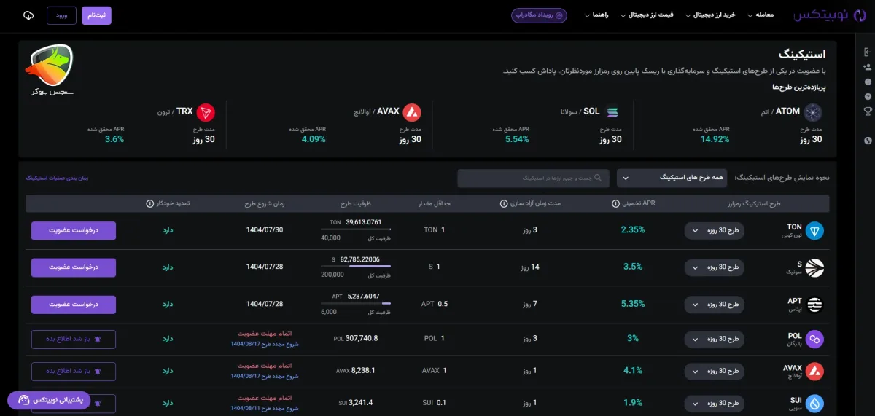Click the magnifier icon in the staking search box
This screenshot has width=875, height=416.
[599, 178]
